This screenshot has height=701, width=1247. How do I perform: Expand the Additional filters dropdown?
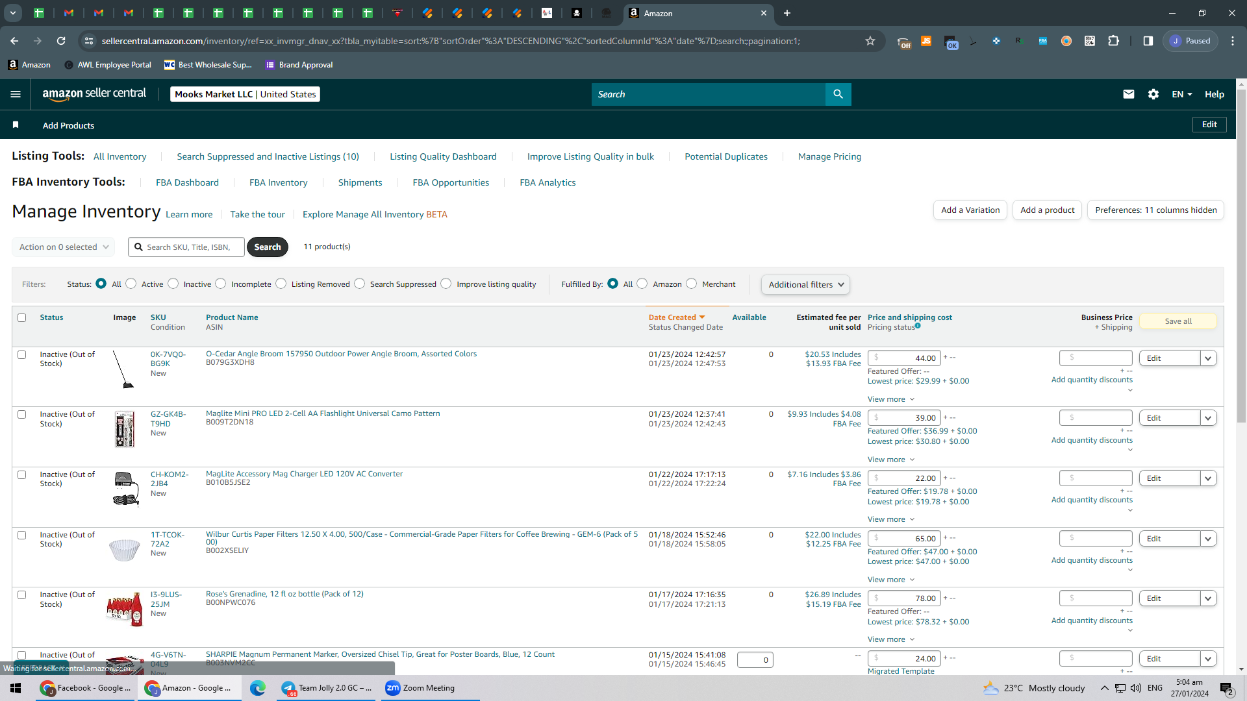(805, 284)
